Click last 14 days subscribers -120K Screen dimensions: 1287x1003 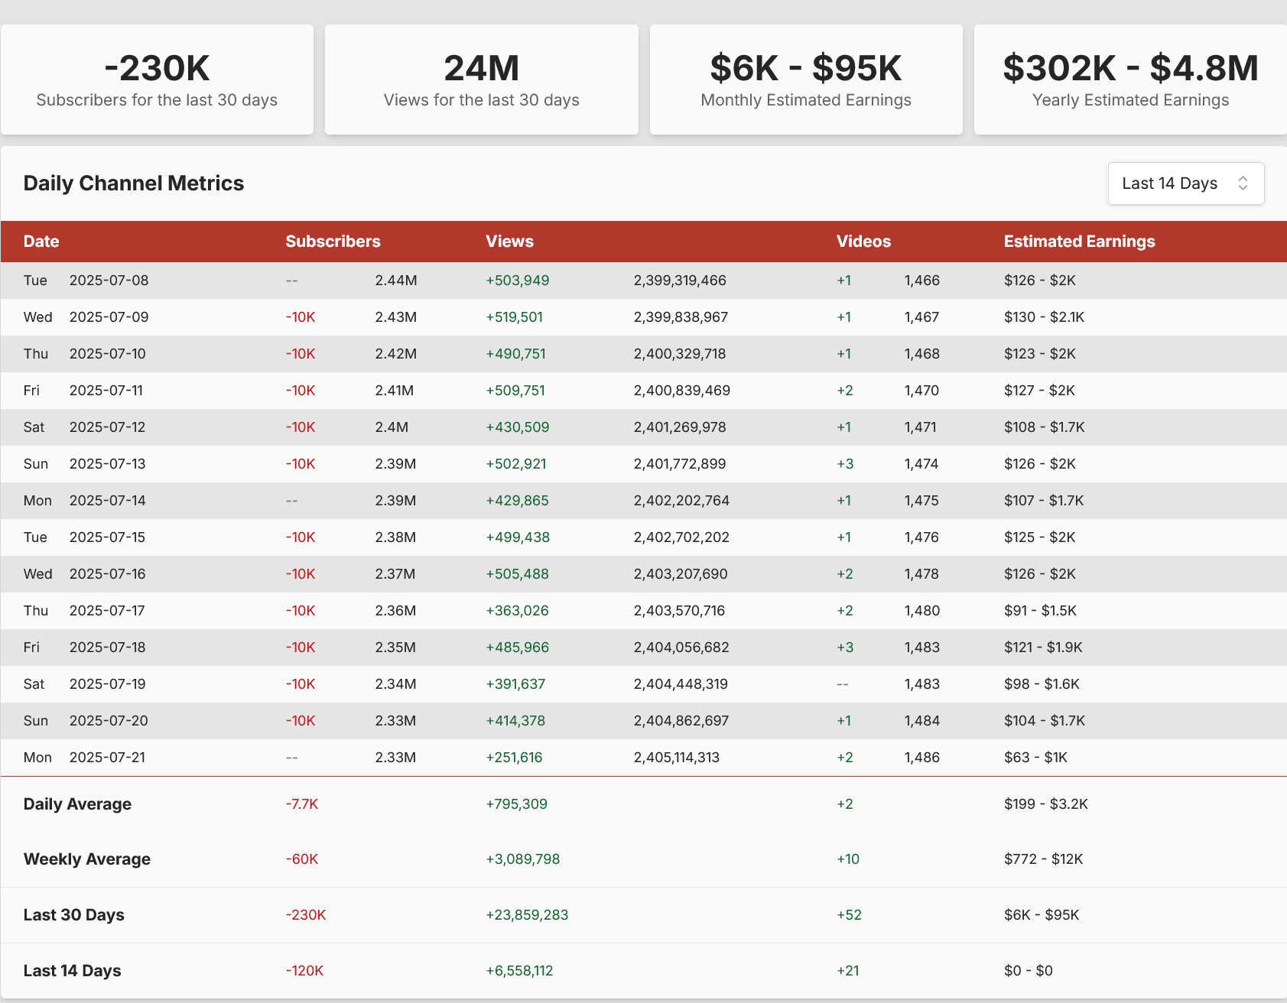click(x=304, y=971)
